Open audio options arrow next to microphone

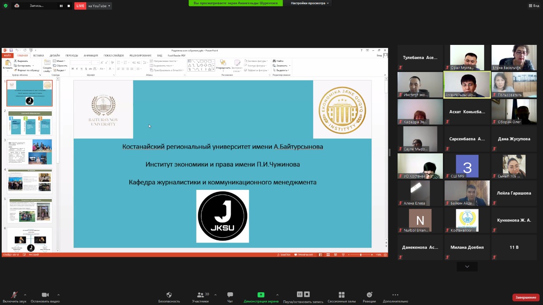25,295
